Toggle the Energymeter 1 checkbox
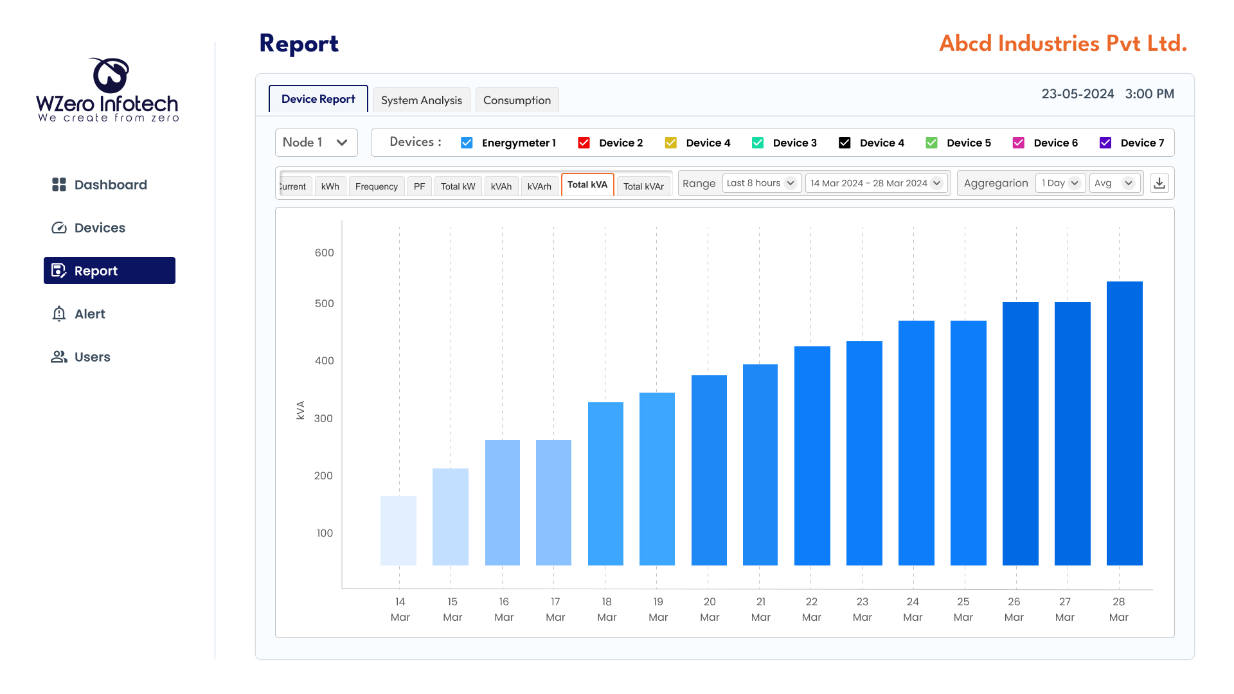 click(x=467, y=143)
